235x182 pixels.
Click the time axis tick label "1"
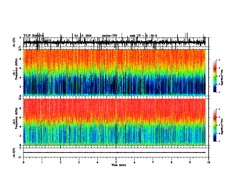click(42, 162)
